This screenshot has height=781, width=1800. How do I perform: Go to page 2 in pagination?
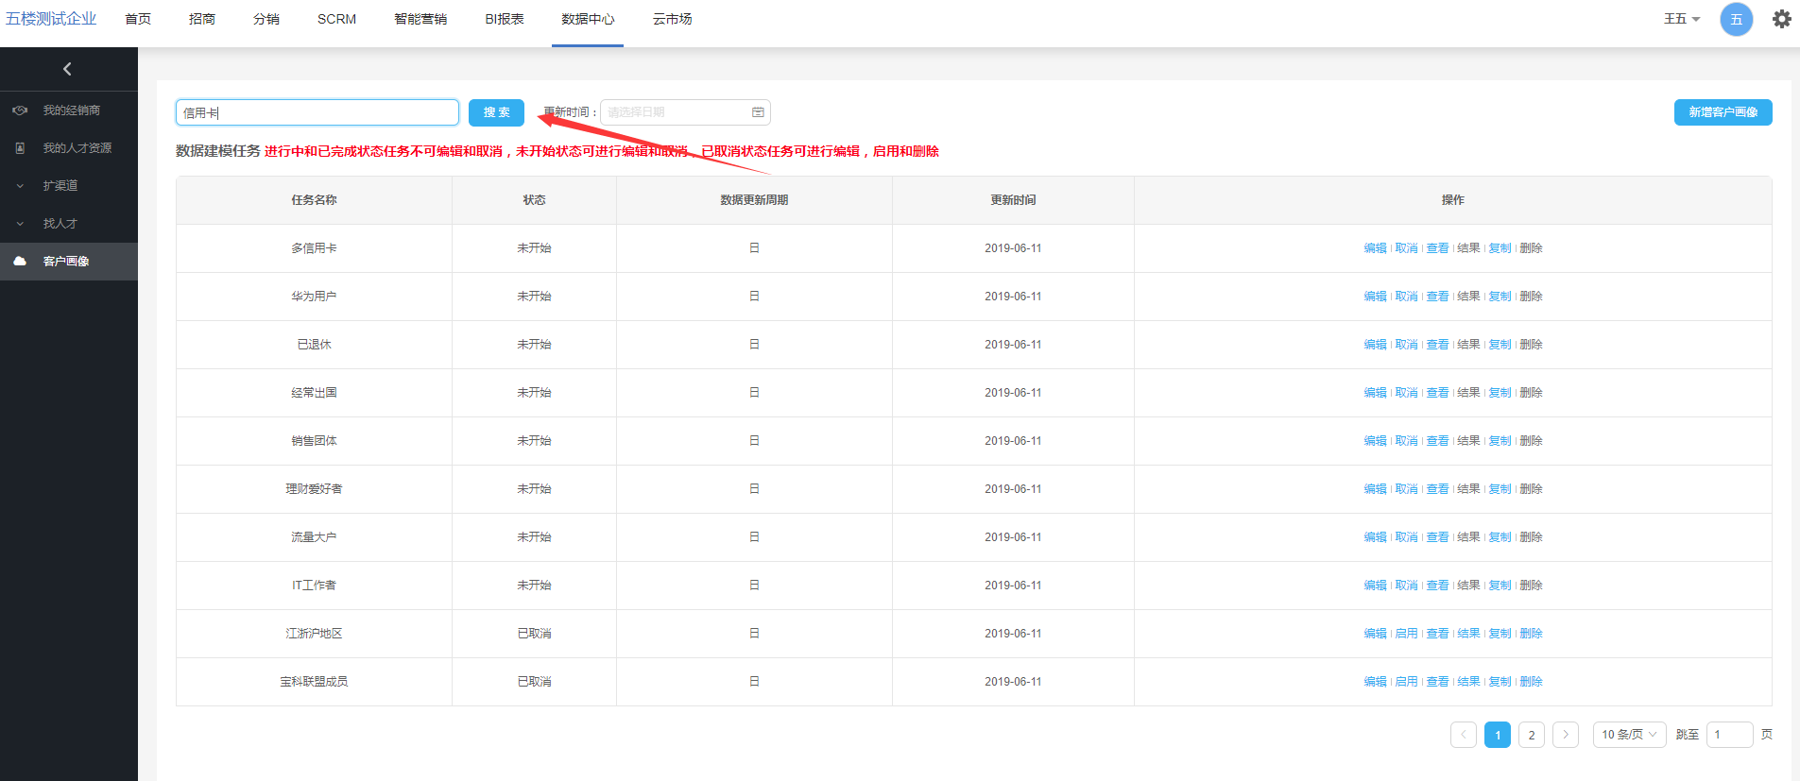[x=1531, y=735]
